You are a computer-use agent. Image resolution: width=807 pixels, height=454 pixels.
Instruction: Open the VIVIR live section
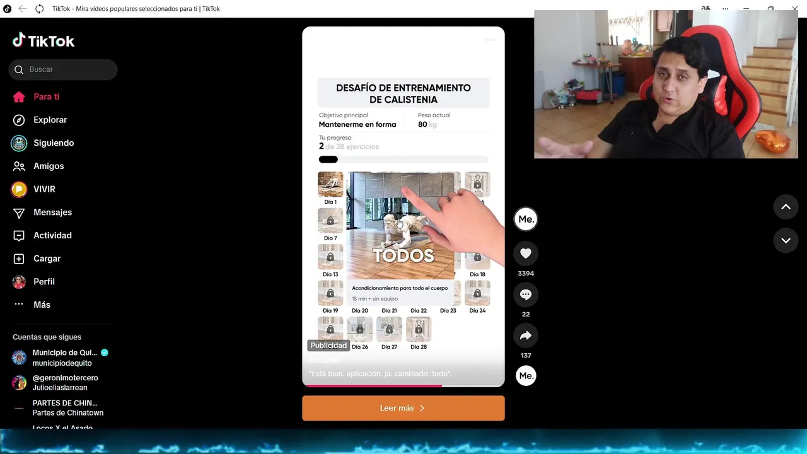(44, 189)
